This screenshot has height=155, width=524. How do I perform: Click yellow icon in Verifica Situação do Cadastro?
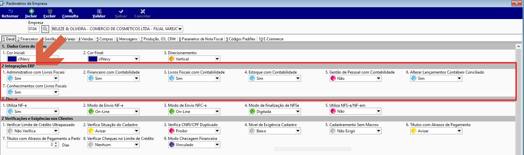[91, 131]
